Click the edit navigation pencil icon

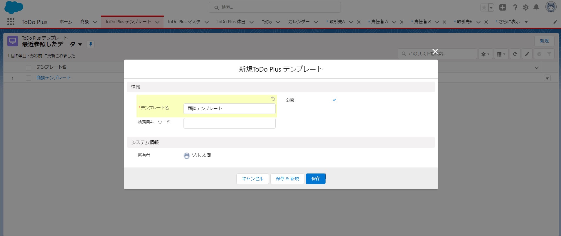click(555, 22)
